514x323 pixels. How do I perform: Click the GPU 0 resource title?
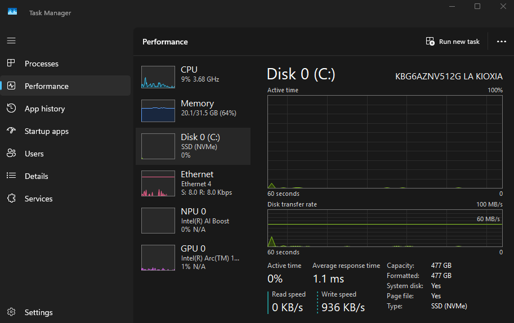(193, 248)
